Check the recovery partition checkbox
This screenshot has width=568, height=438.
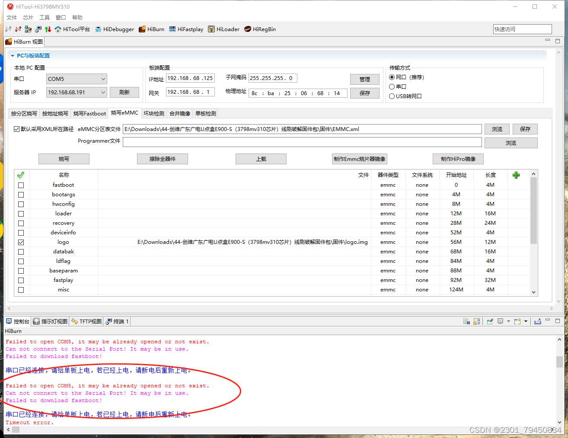[x=21, y=223]
